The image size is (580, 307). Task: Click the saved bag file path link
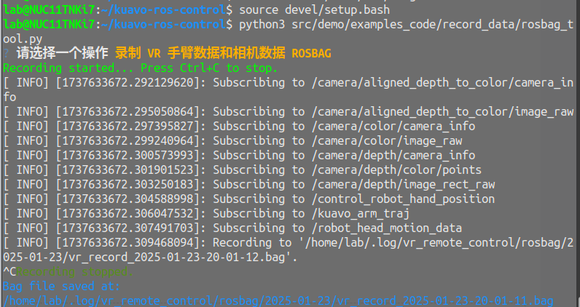(277, 300)
